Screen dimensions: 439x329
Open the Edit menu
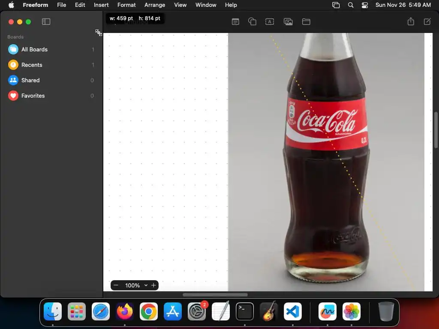(x=80, y=5)
